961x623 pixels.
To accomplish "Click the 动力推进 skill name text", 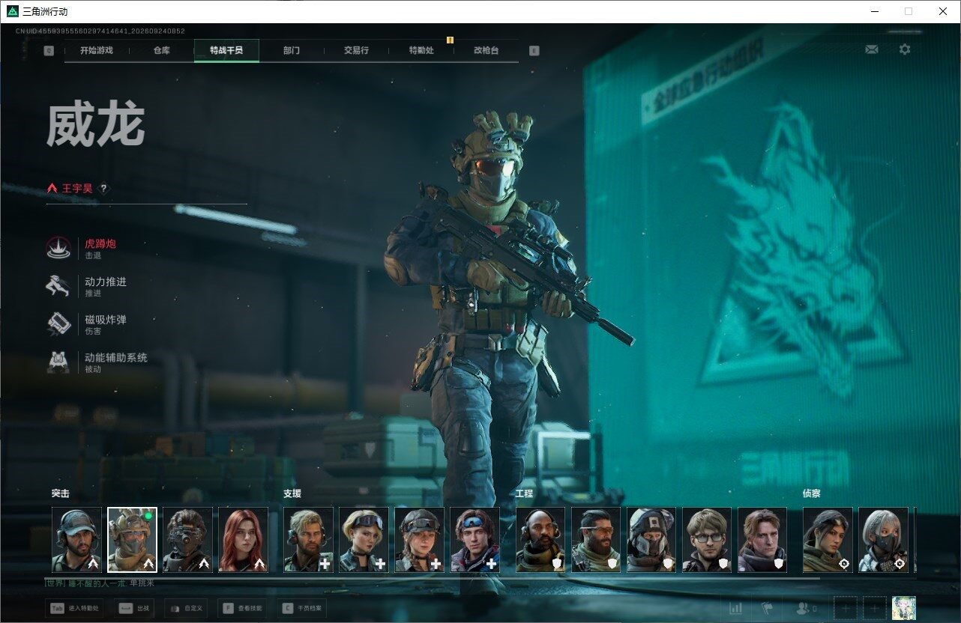I will (x=106, y=282).
